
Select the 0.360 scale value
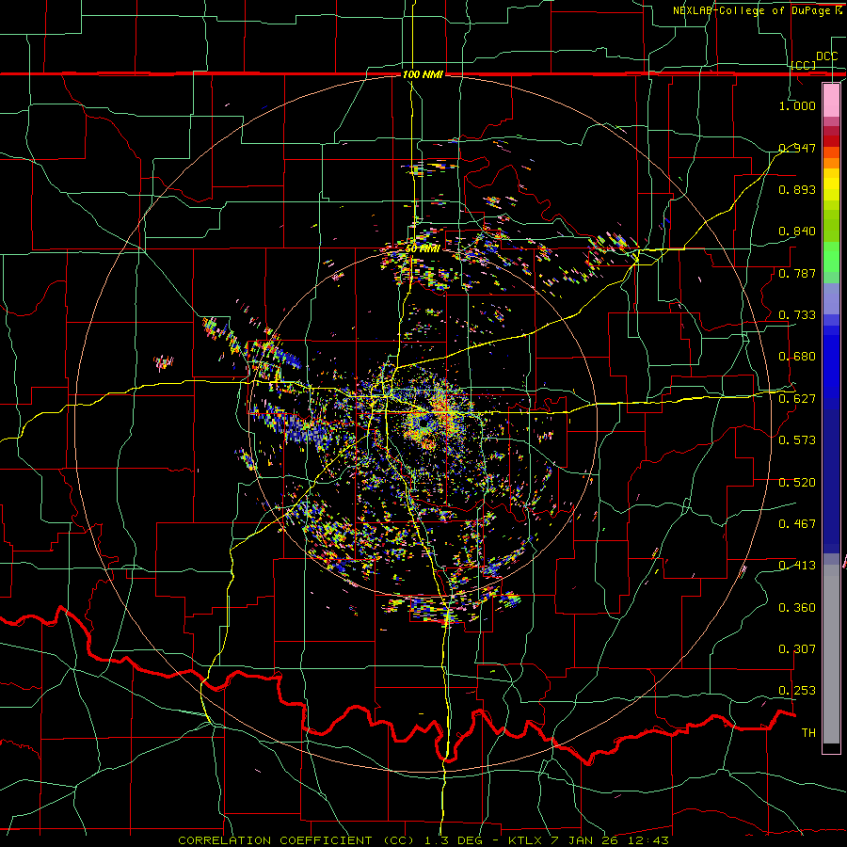click(797, 608)
